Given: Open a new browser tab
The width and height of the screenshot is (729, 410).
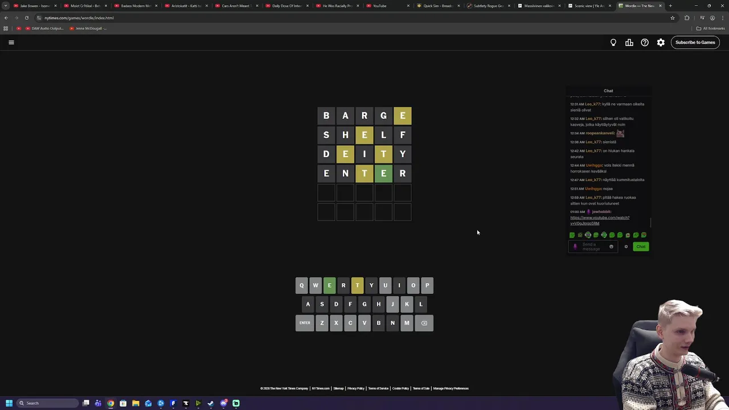Looking at the screenshot, I should 670,6.
